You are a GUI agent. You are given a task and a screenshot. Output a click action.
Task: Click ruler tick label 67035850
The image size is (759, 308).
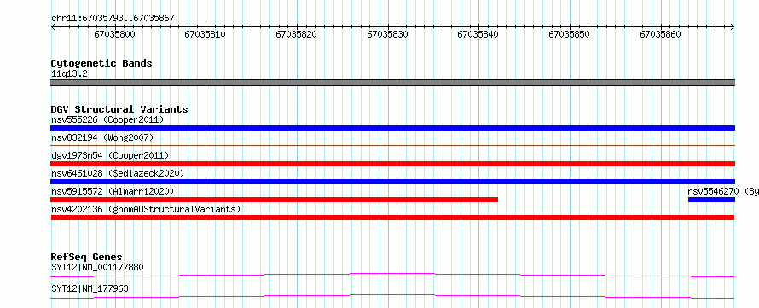pos(570,34)
